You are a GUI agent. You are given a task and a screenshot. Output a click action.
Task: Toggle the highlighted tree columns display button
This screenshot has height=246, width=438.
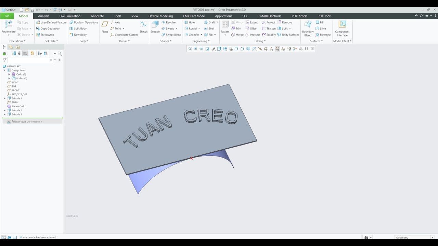tap(25, 53)
